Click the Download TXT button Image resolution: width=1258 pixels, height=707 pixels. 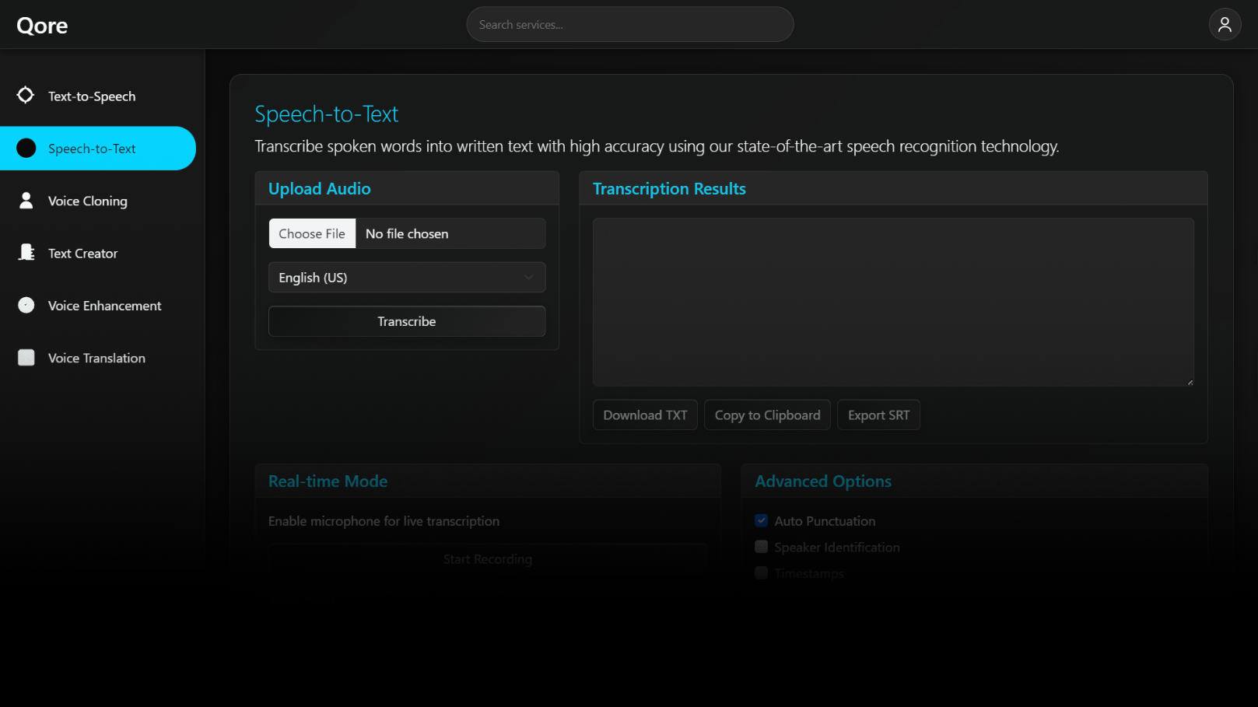(645, 415)
